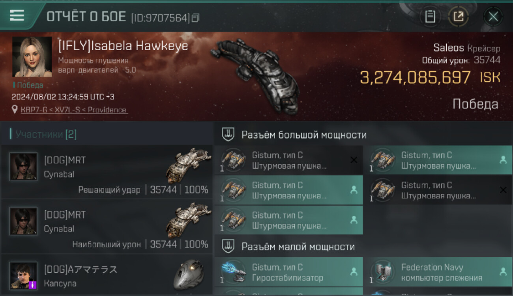The width and height of the screenshot is (513, 296).
Task: Copy the battle report ID with the copy icon
Action: 196,17
